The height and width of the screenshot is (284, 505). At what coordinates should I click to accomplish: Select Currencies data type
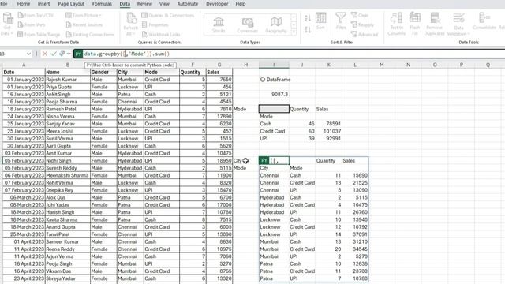(x=247, y=24)
